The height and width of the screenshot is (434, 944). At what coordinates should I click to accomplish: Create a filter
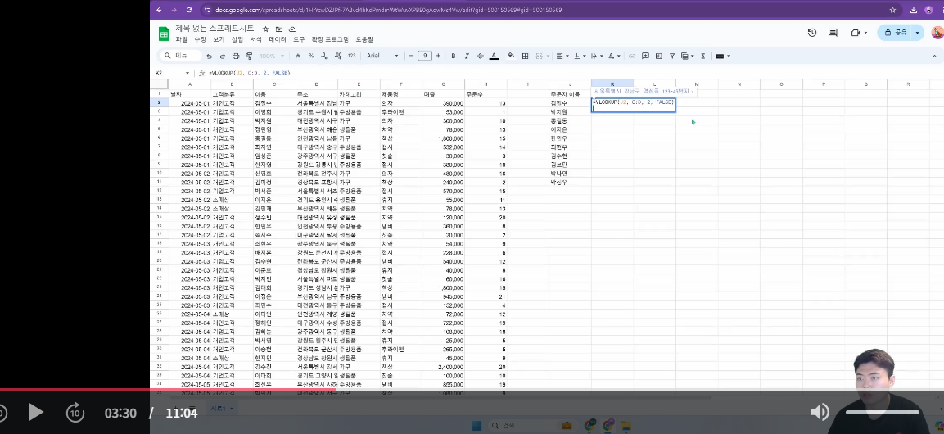[x=672, y=56]
